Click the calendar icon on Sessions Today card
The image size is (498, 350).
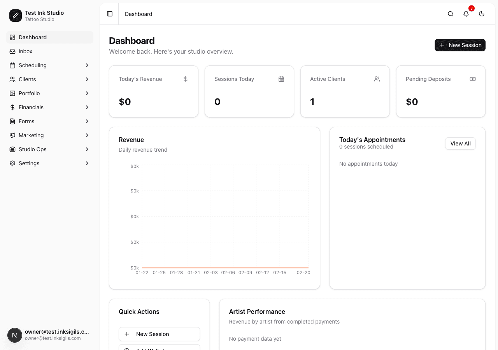pyautogui.click(x=281, y=79)
